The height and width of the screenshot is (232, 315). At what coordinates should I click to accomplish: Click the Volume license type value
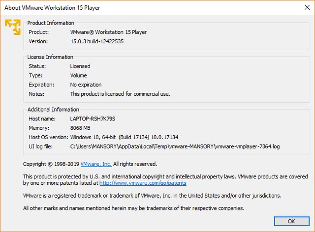(78, 76)
